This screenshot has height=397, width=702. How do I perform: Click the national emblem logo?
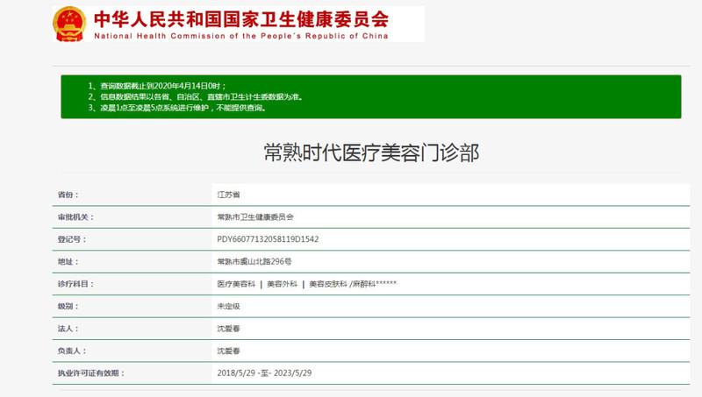68,24
